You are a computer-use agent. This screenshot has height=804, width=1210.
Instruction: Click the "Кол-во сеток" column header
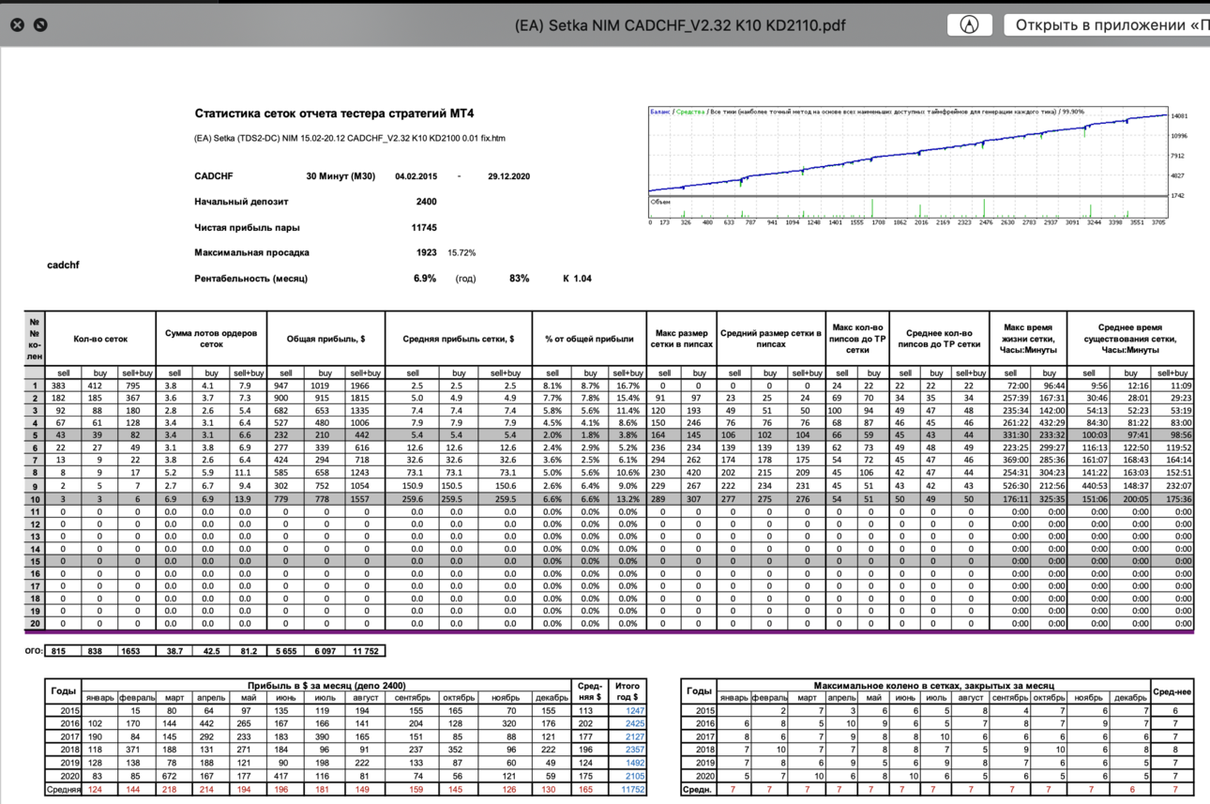(x=100, y=339)
